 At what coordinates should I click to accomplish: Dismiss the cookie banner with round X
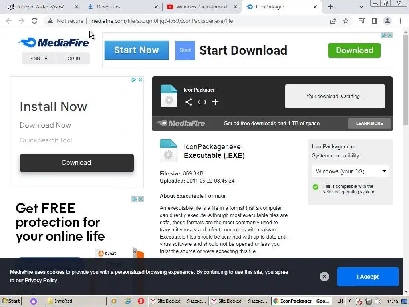[324, 277]
